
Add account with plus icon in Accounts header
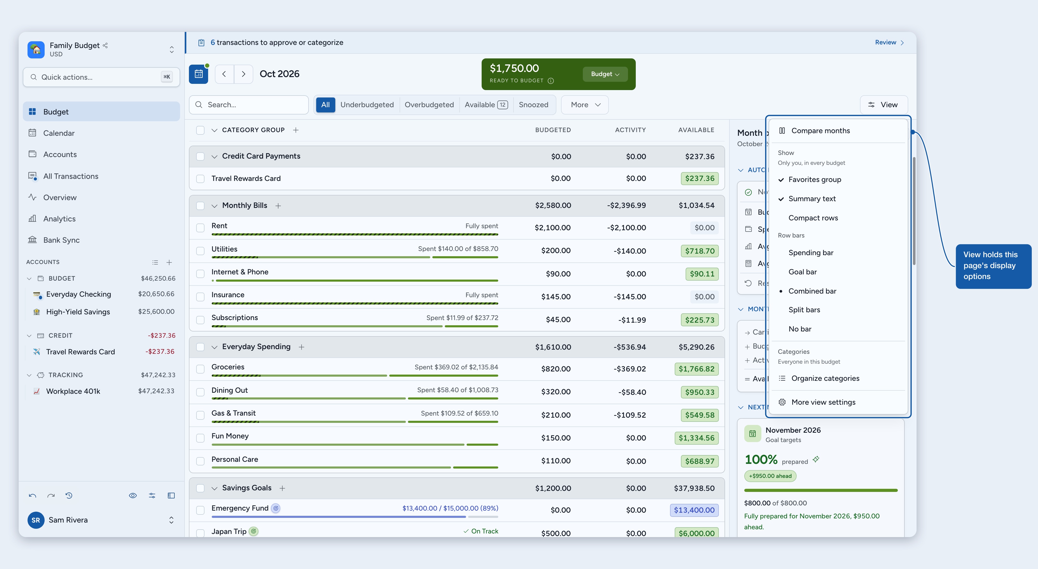[x=169, y=262]
